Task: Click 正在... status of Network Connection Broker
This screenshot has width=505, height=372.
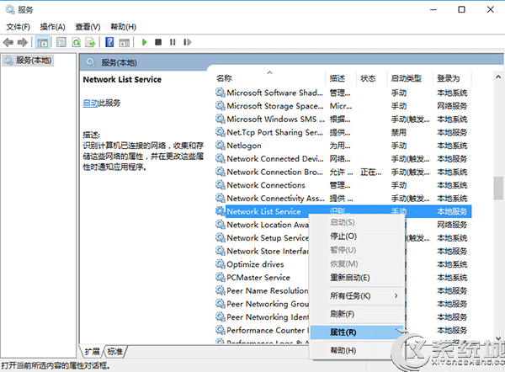Action: (x=370, y=172)
